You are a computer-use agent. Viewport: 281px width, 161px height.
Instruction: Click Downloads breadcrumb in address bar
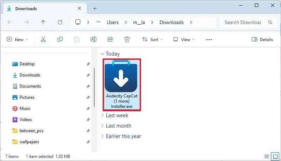[x=171, y=22]
